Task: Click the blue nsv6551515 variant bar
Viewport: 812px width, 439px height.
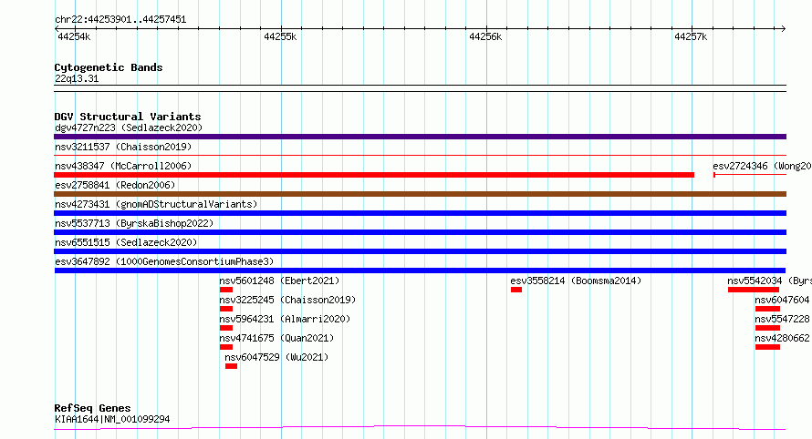Action: (420, 251)
